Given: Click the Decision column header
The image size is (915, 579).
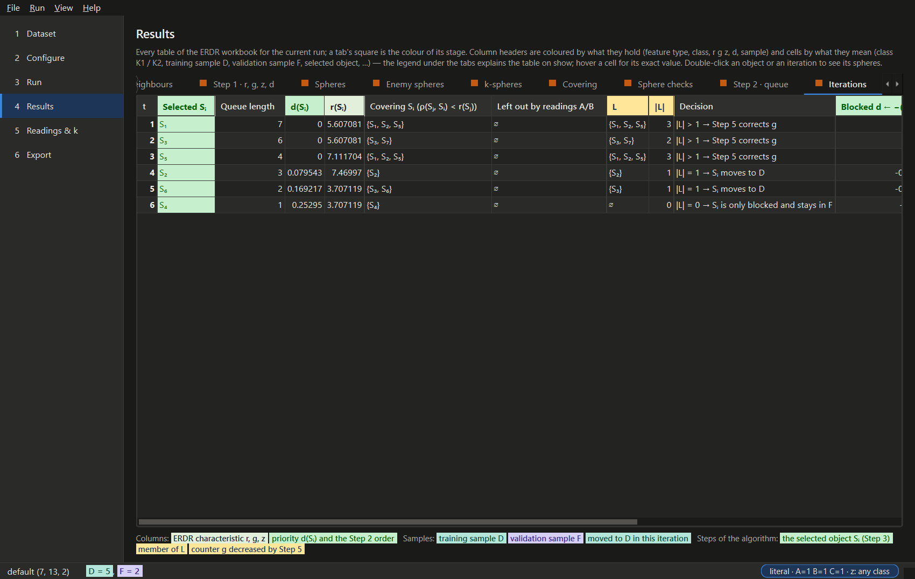Looking at the screenshot, I should pyautogui.click(x=755, y=106).
